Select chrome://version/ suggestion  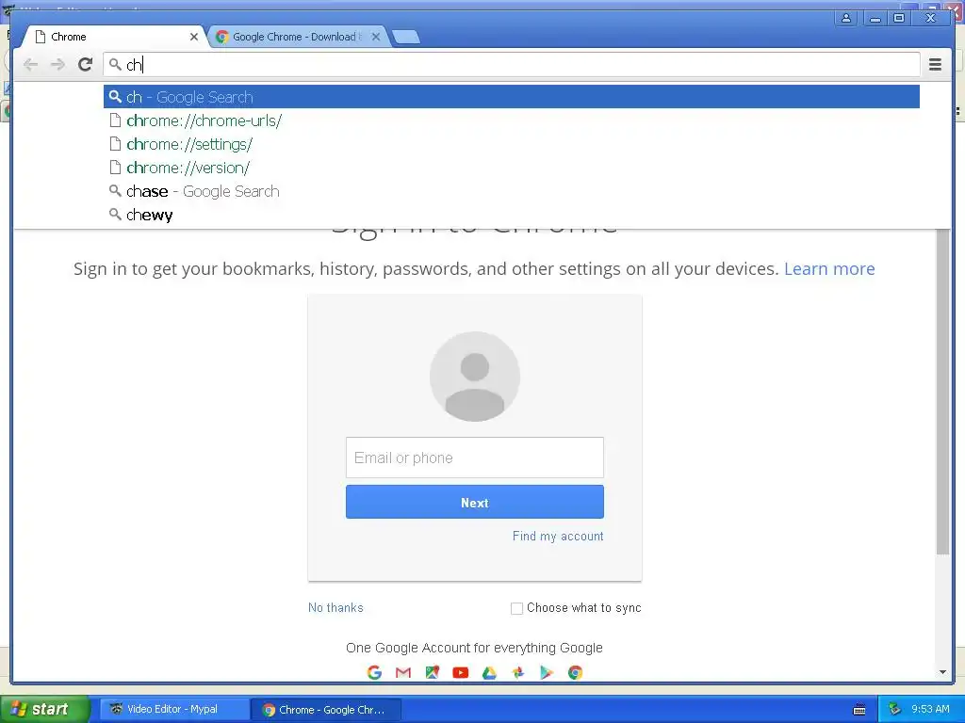tap(512, 168)
